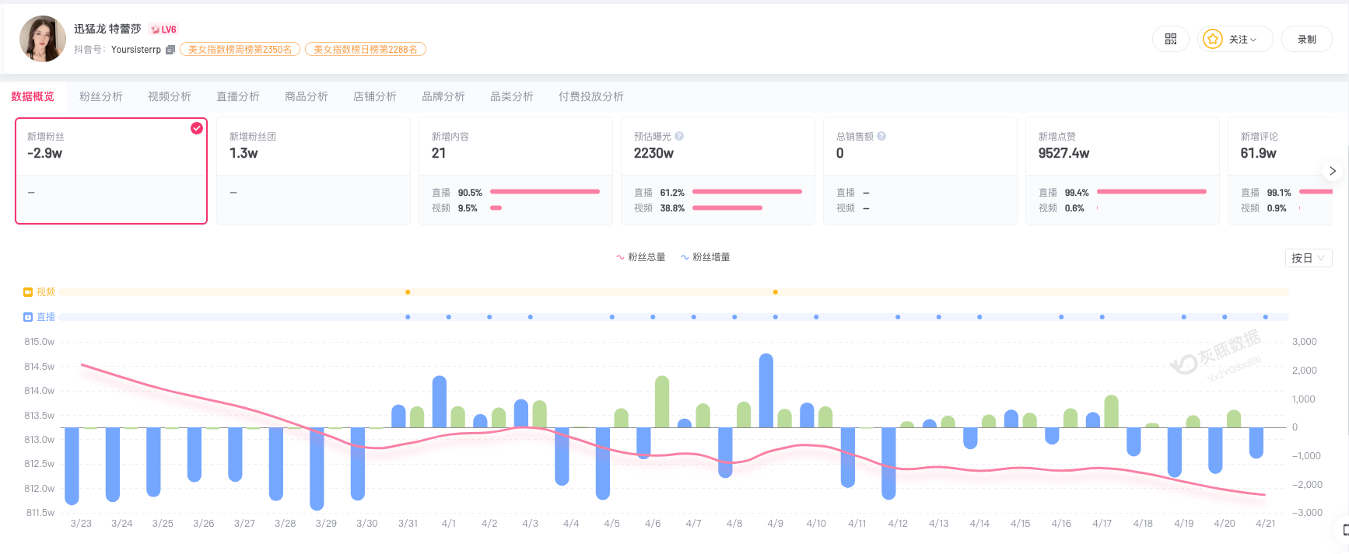The height and width of the screenshot is (554, 1349).
Task: Toggle 粉丝总量 legend series
Action: [x=641, y=257]
